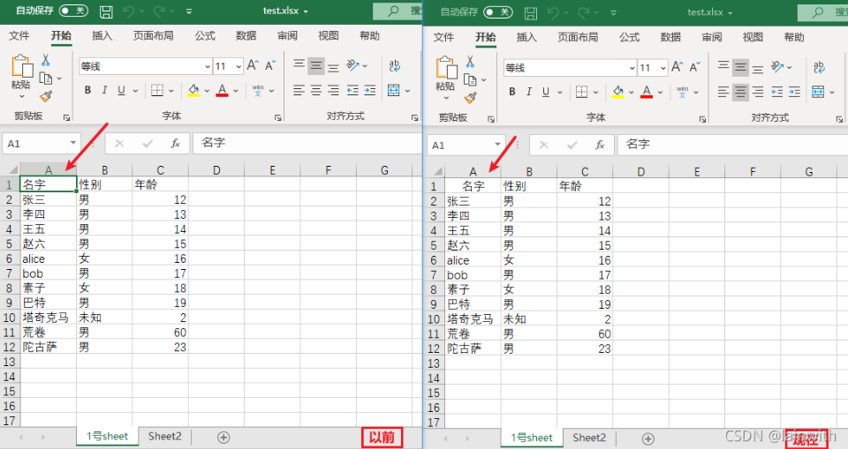Open clipboard dialog launcher in left window
This screenshot has height=449, width=848.
click(x=66, y=117)
